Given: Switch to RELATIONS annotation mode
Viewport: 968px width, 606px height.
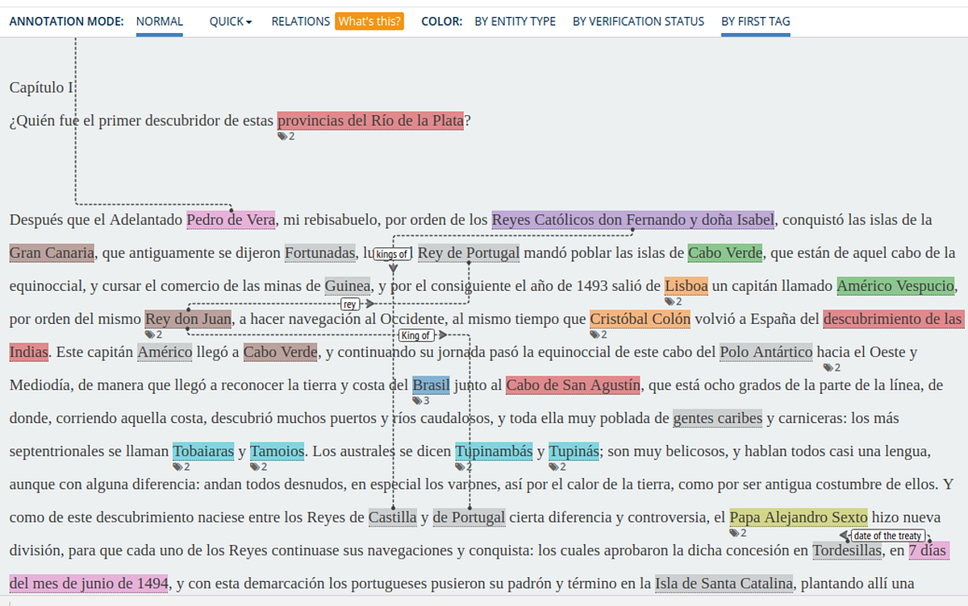Looking at the screenshot, I should coord(301,21).
